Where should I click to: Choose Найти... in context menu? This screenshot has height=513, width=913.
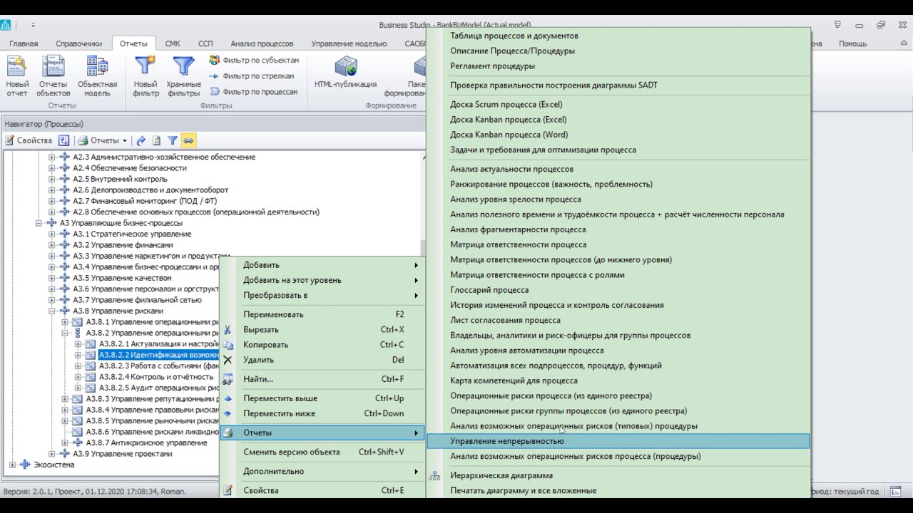[323, 379]
